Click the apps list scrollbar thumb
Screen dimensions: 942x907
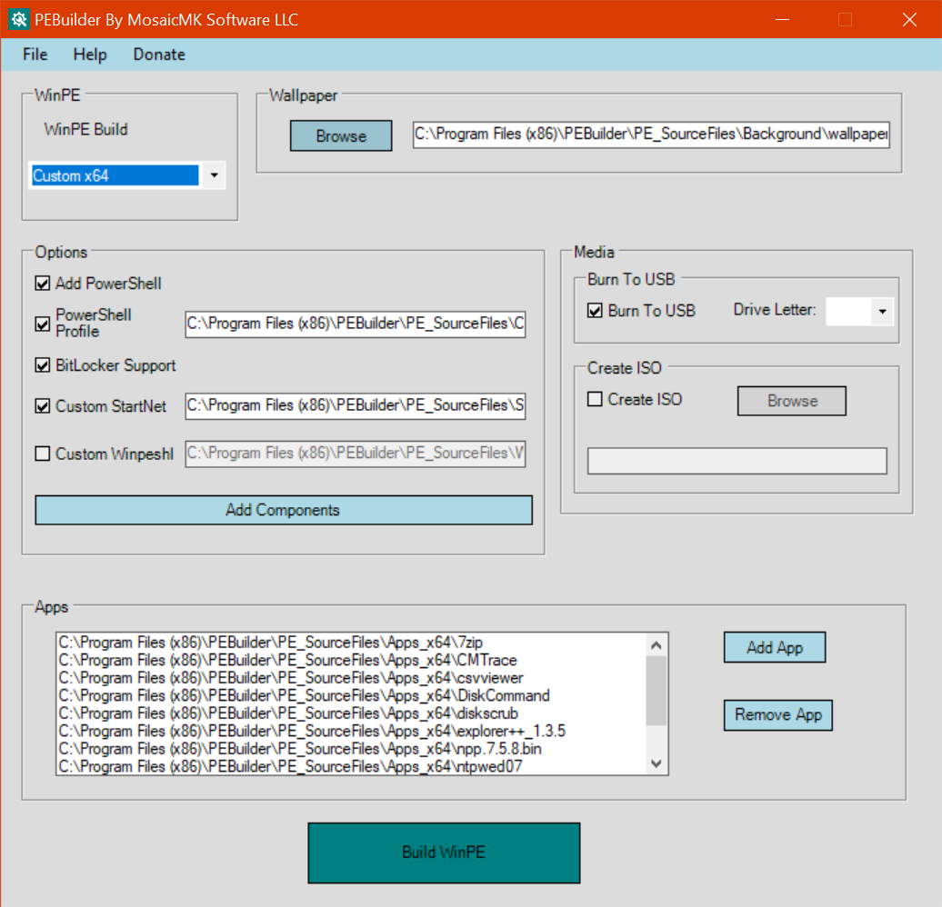pyautogui.click(x=656, y=691)
